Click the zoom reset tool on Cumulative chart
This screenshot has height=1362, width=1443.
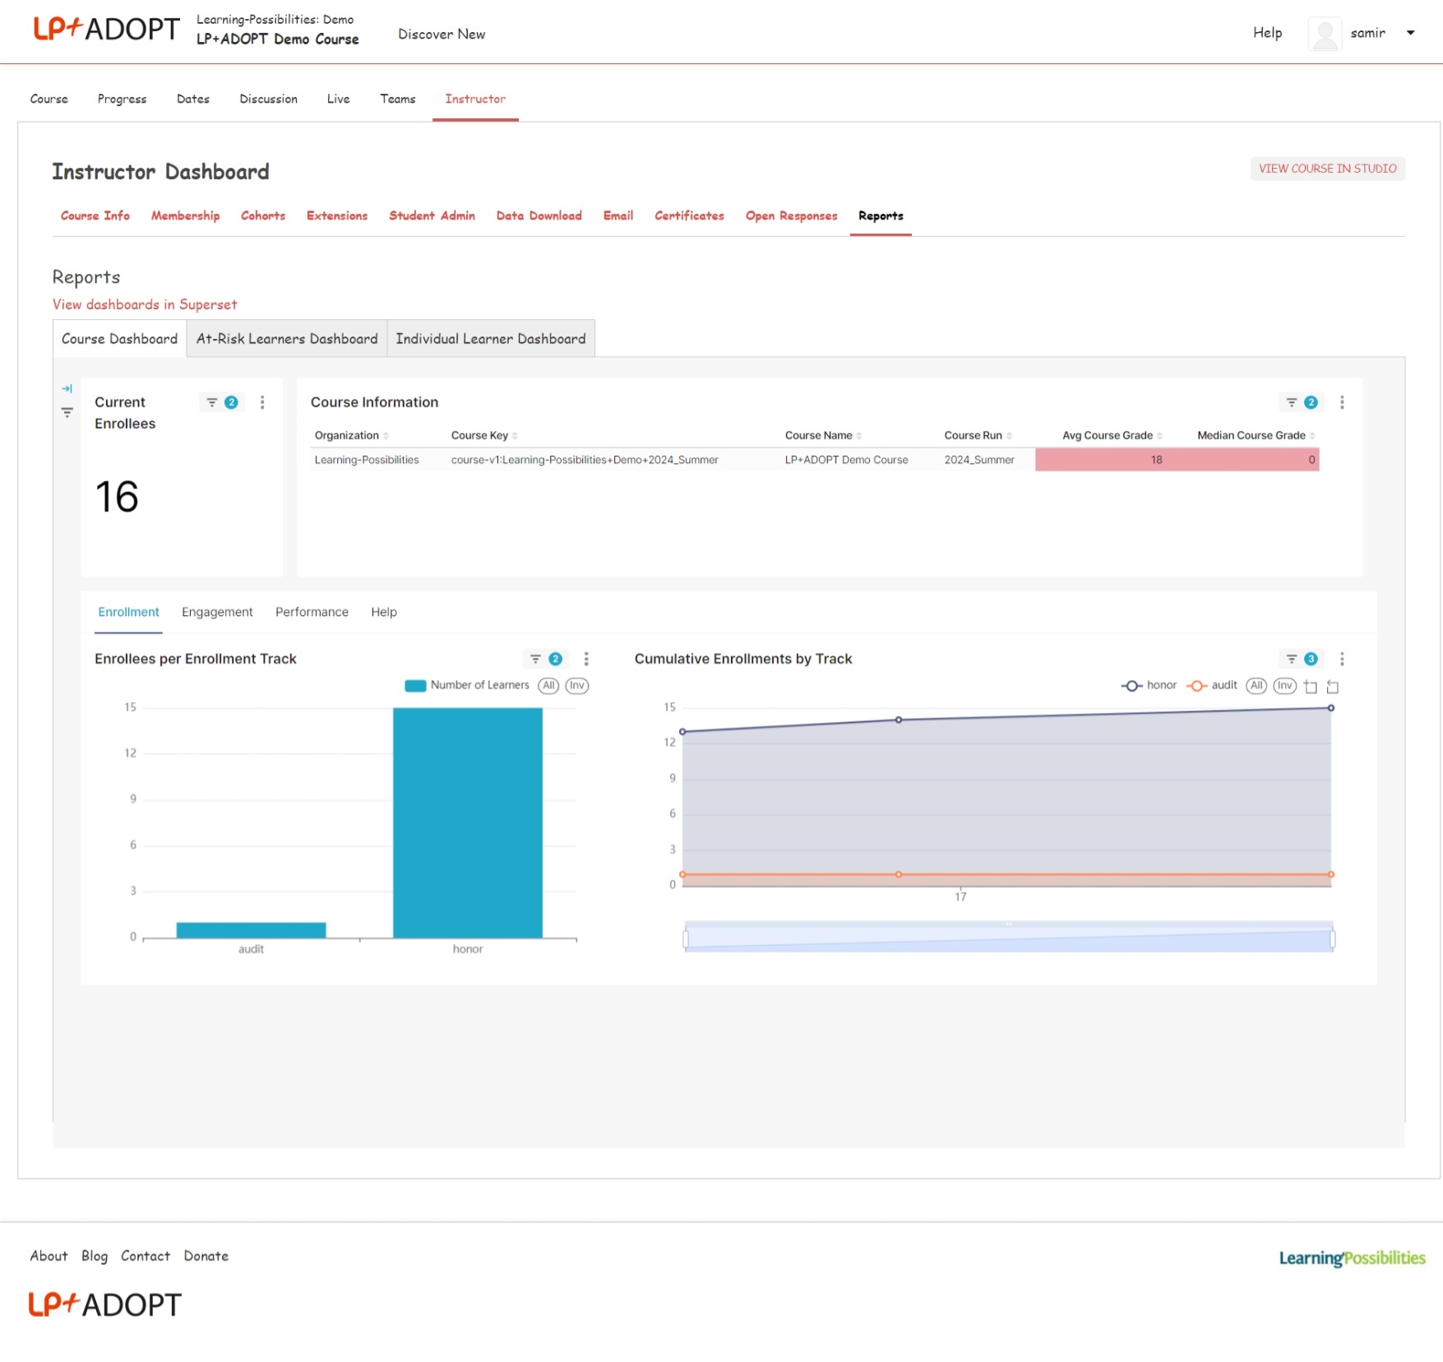pyautogui.click(x=1333, y=686)
